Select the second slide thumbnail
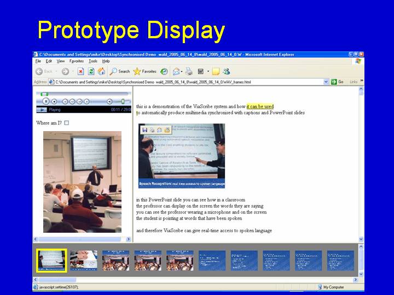 (x=84, y=261)
